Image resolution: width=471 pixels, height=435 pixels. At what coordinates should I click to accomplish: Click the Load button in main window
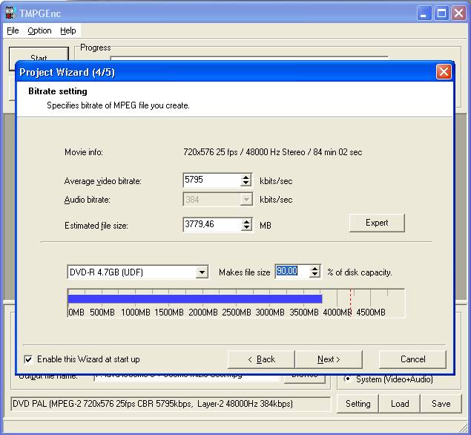click(400, 403)
